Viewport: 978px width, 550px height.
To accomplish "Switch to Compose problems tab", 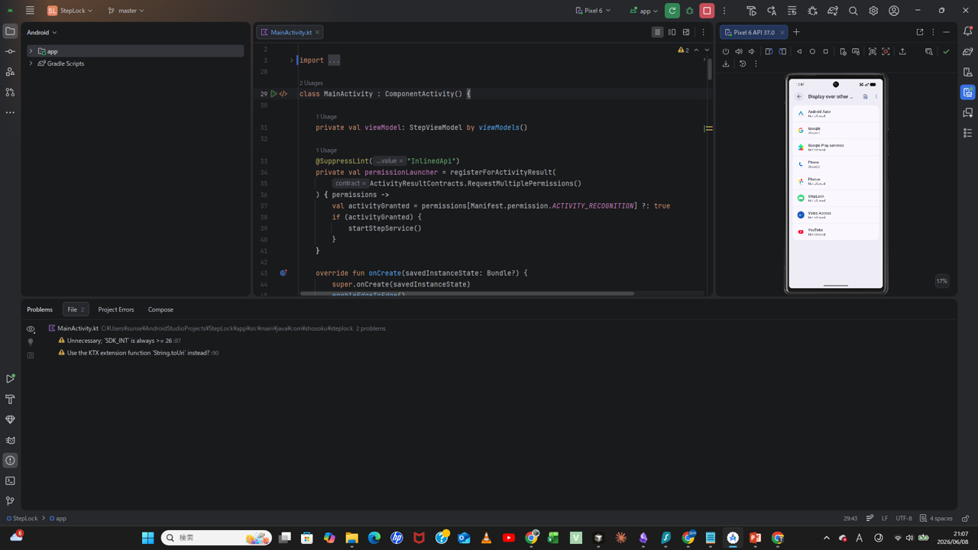I will click(x=160, y=309).
